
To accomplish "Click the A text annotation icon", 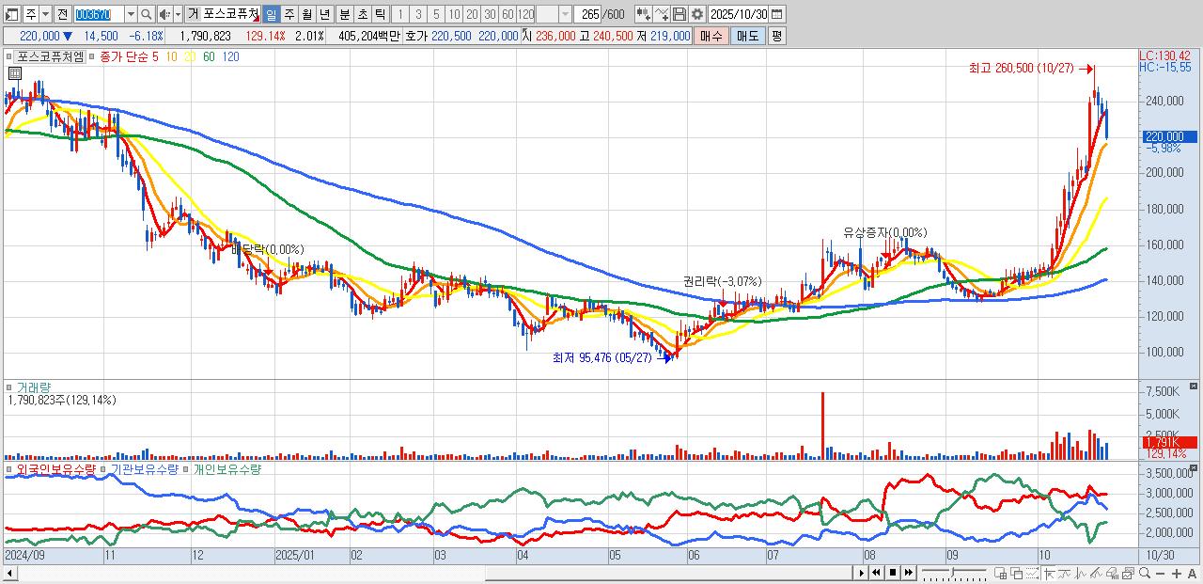I will click(x=1192, y=573).
